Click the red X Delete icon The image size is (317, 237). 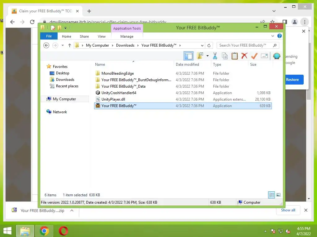click(x=245, y=56)
